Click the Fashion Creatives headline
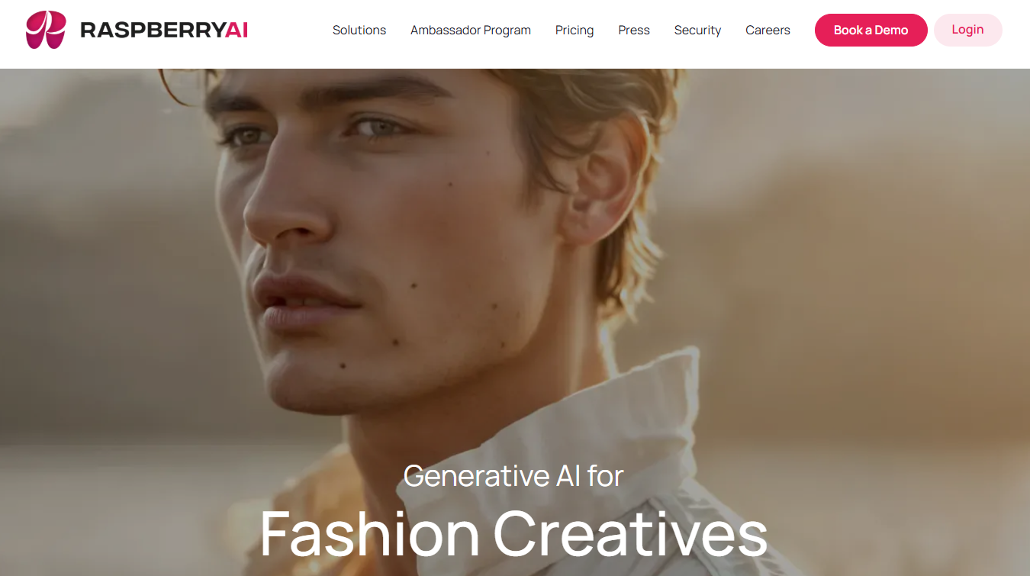The width and height of the screenshot is (1030, 576). [513, 534]
